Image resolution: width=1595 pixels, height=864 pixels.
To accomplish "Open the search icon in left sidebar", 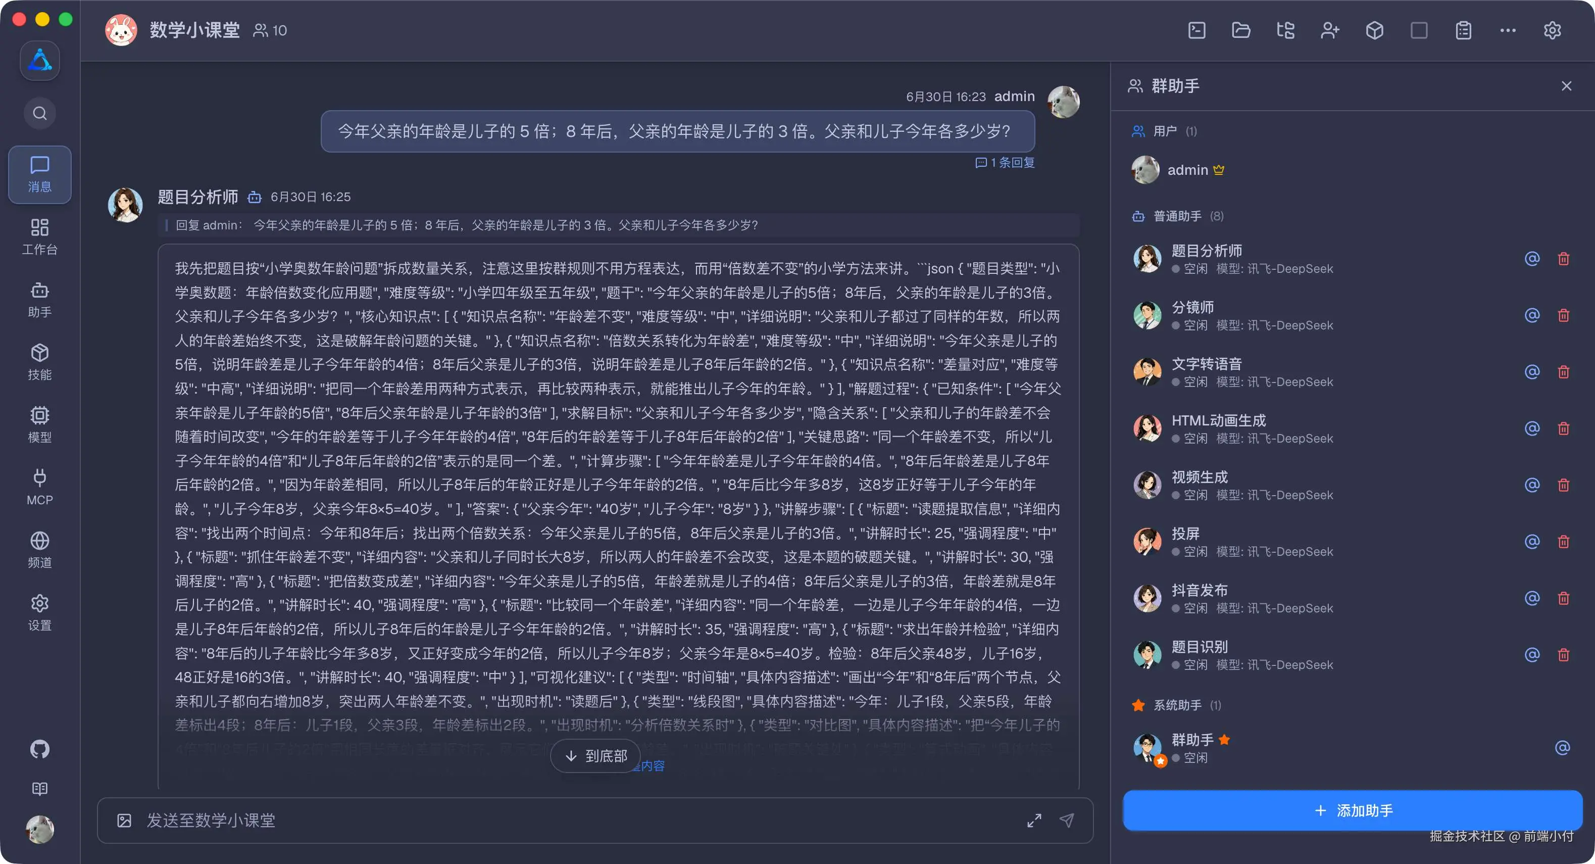I will coord(39,113).
